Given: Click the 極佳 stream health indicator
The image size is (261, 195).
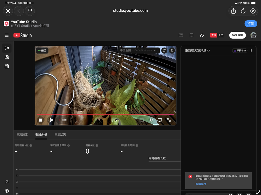Looking at the screenshot, I should [42, 50].
